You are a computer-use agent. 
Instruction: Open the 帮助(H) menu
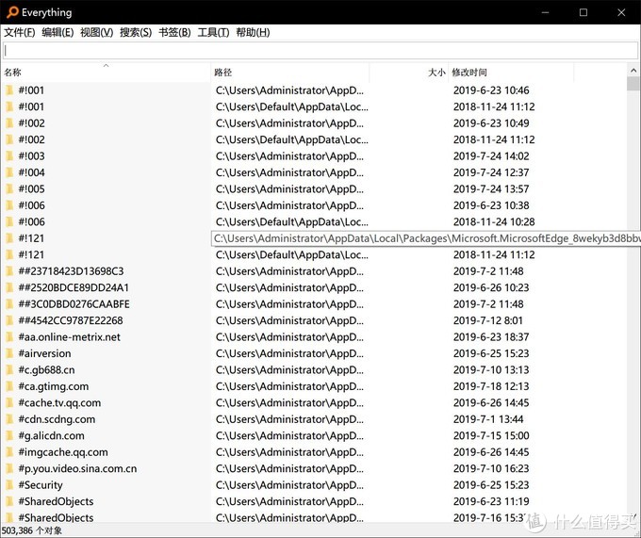point(253,32)
